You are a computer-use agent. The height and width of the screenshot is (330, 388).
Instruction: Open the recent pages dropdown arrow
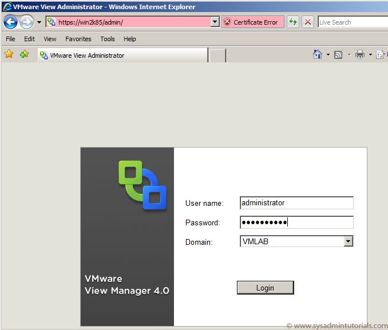(x=39, y=22)
